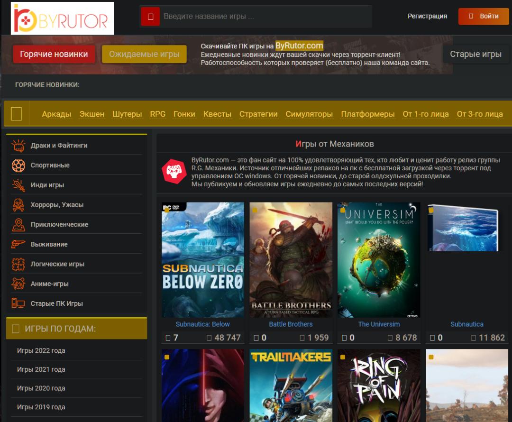This screenshot has width=512, height=422.
Task: Select the fist icon for Драки и Файтинги
Action: click(x=18, y=146)
